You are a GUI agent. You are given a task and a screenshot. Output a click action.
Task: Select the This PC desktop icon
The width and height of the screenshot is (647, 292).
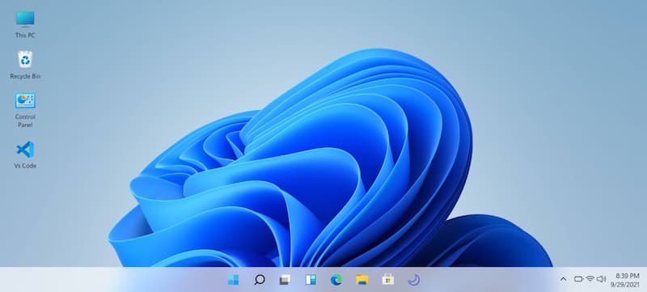click(x=25, y=19)
